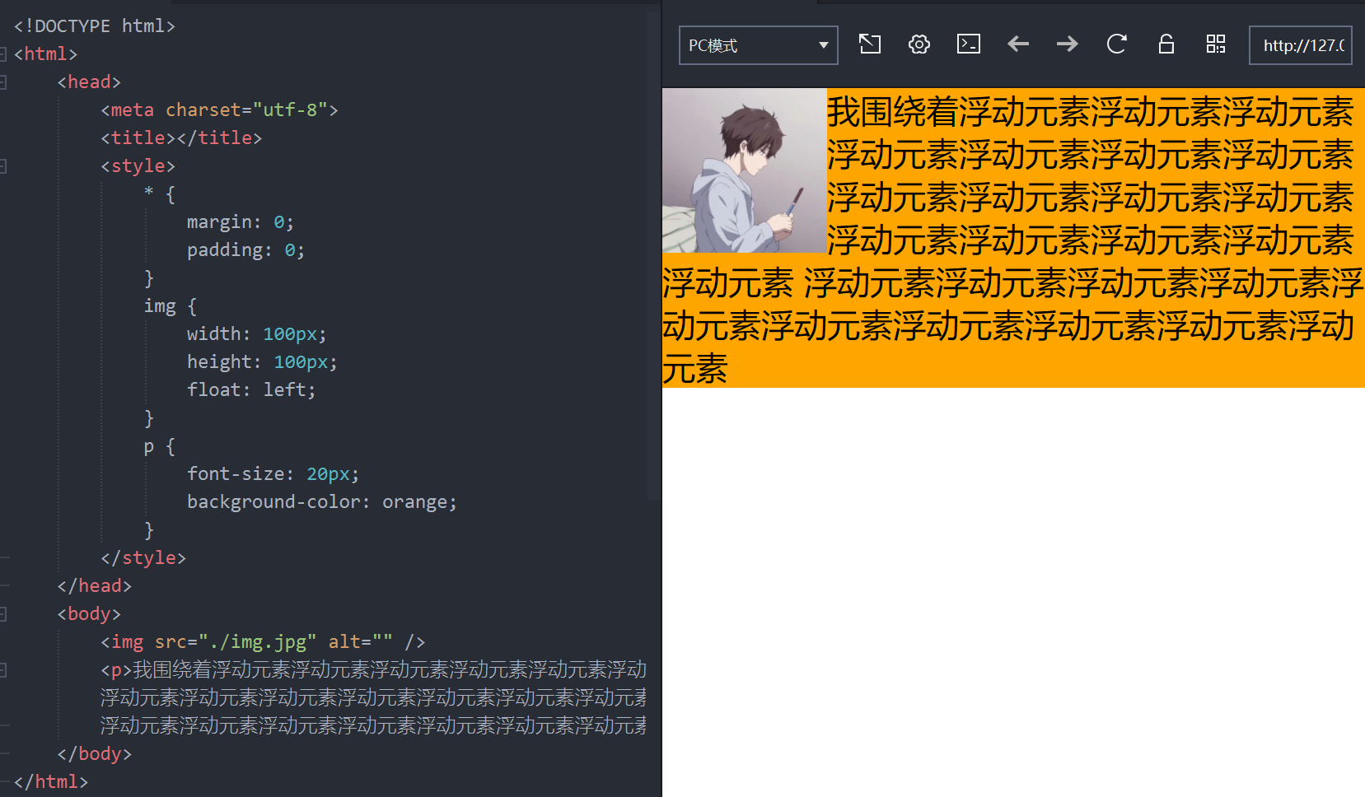
Task: Show the QR code for the preview
Action: pyautogui.click(x=1216, y=44)
